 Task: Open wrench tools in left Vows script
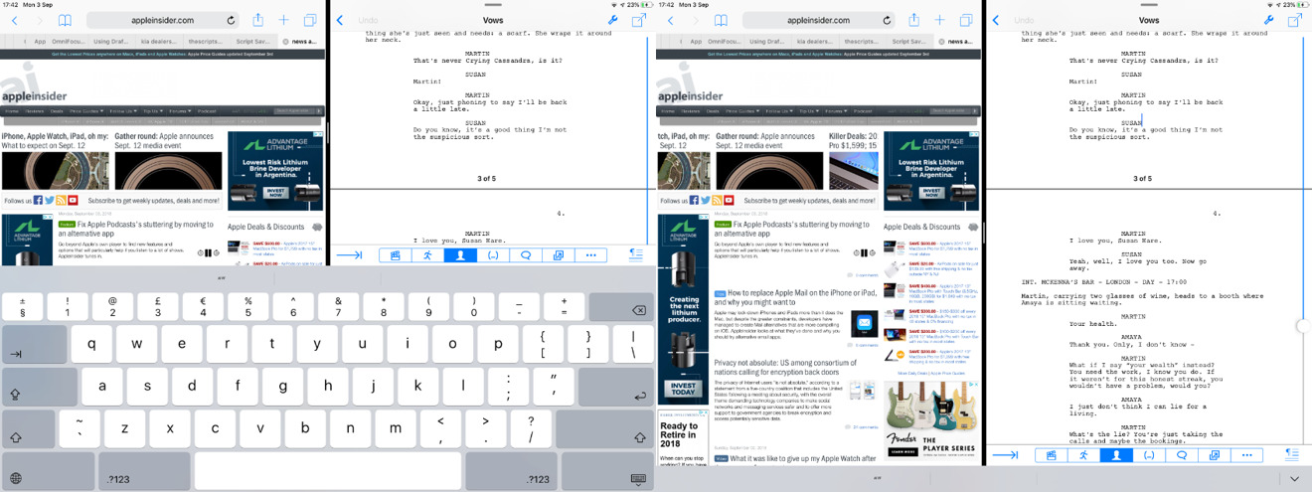coord(612,20)
